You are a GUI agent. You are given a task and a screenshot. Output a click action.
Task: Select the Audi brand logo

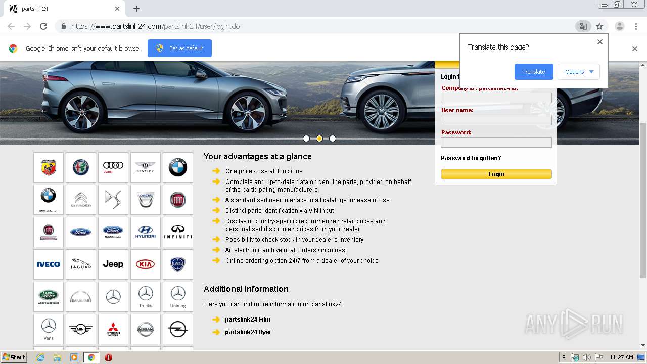tap(113, 167)
